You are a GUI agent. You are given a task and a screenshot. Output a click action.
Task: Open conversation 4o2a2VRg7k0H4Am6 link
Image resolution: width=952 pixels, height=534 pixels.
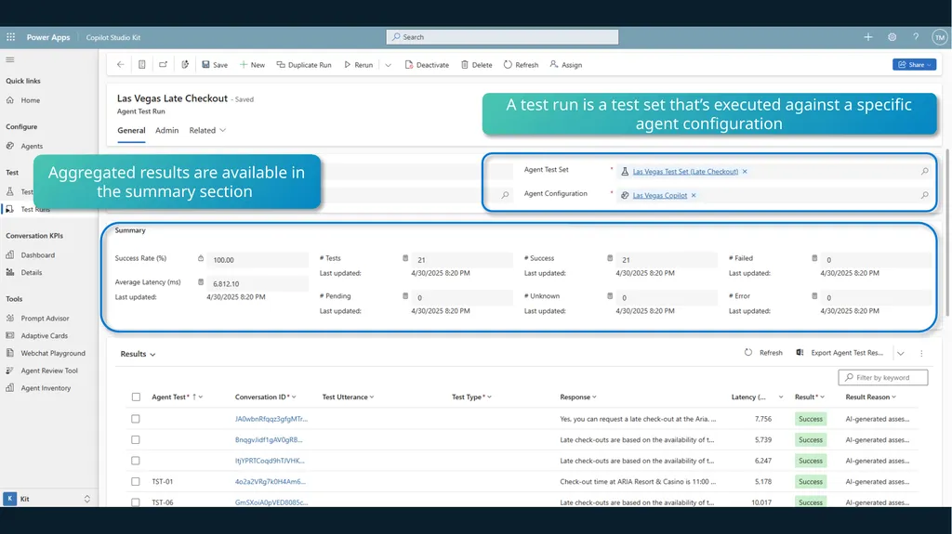(271, 482)
